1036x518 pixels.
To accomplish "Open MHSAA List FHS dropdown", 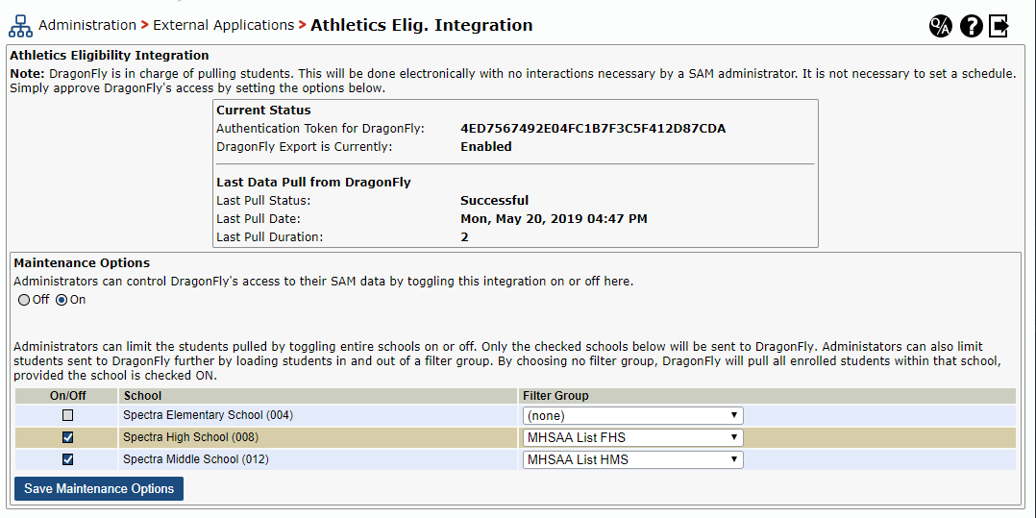I will (632, 437).
